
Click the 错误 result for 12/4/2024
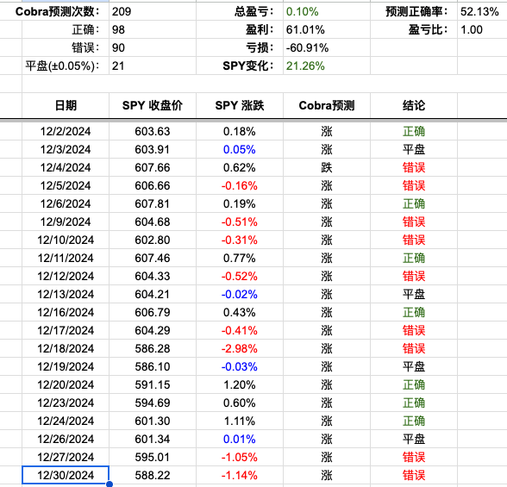pyautogui.click(x=414, y=167)
